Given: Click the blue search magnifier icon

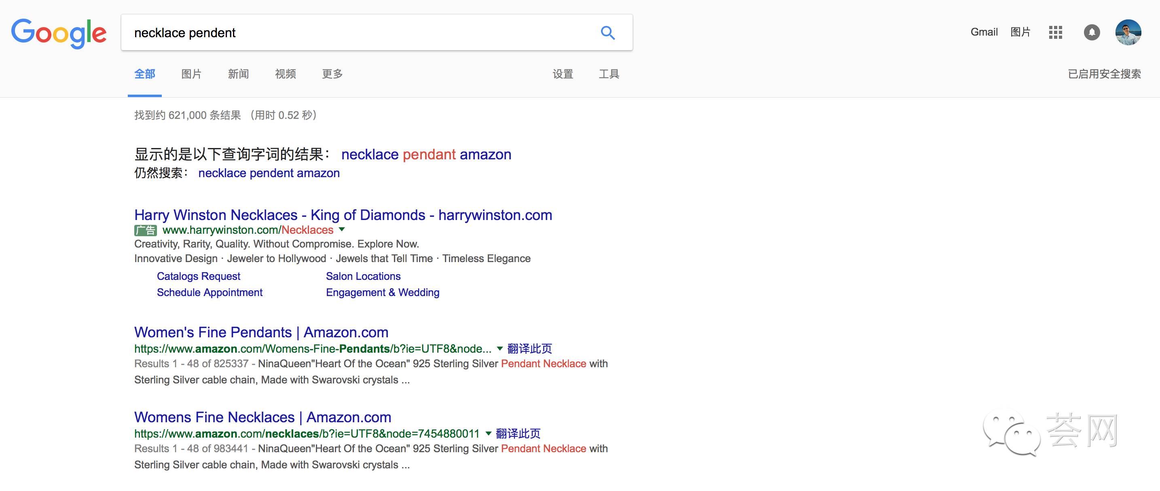Looking at the screenshot, I should click(x=608, y=32).
